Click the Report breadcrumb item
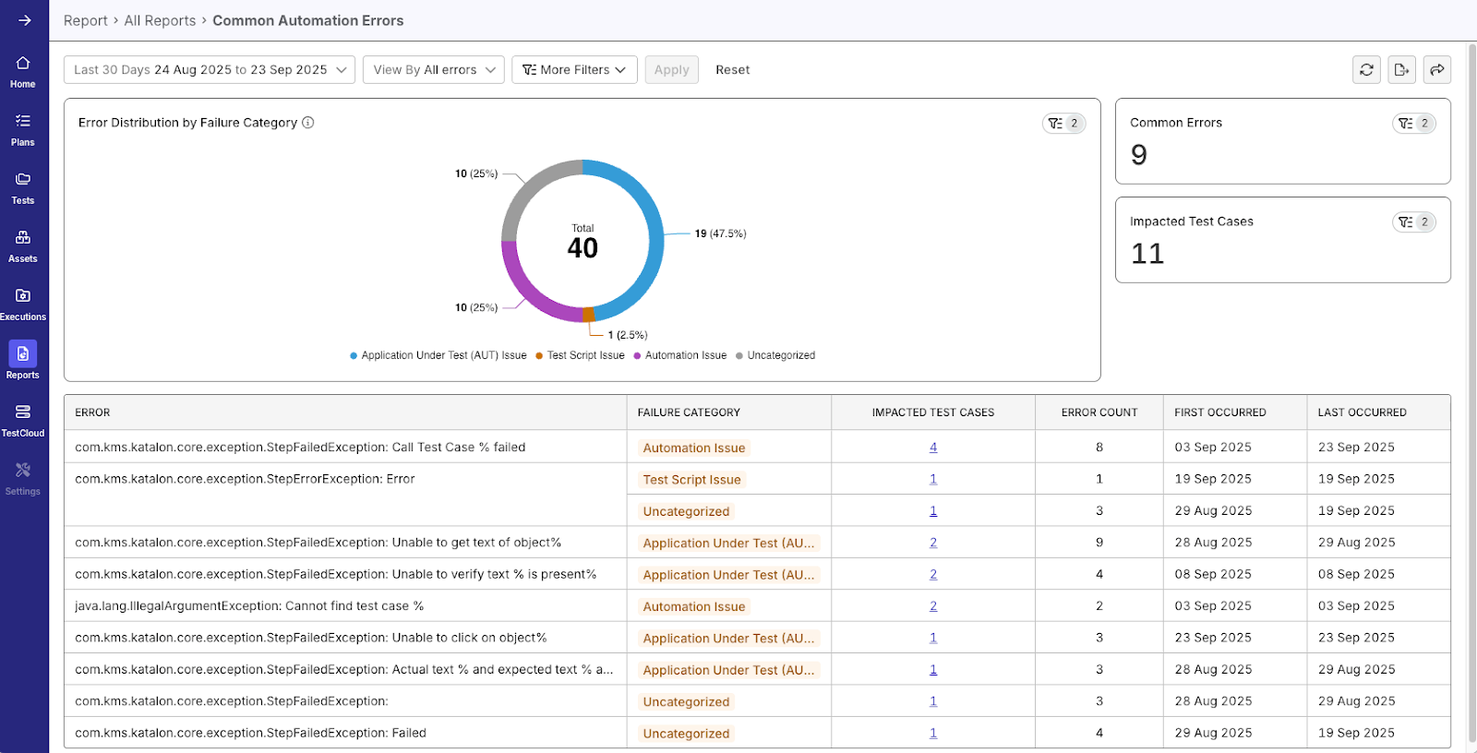This screenshot has width=1477, height=753. click(x=85, y=20)
